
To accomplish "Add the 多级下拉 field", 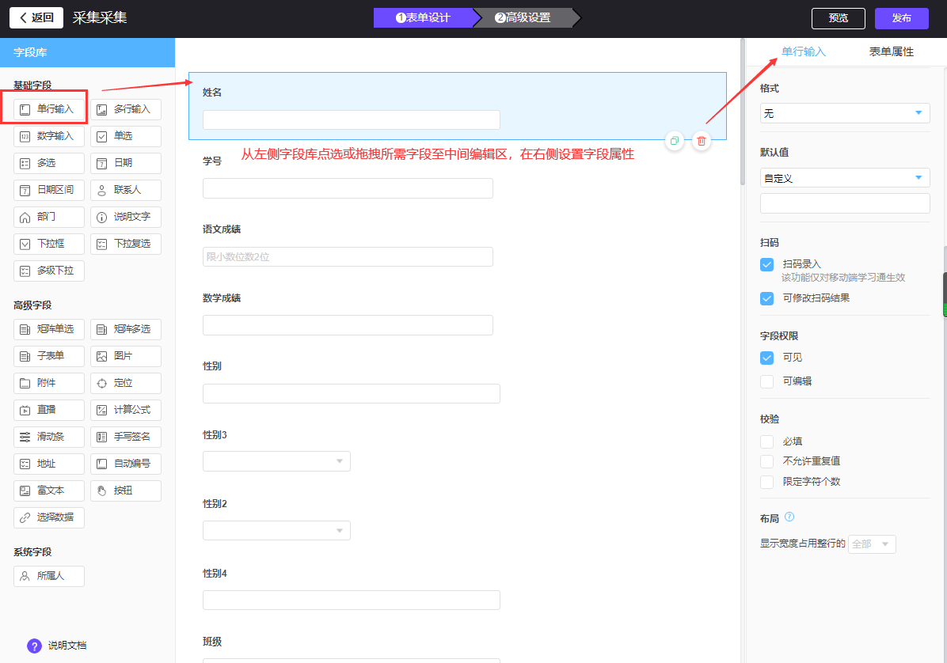I will click(49, 271).
